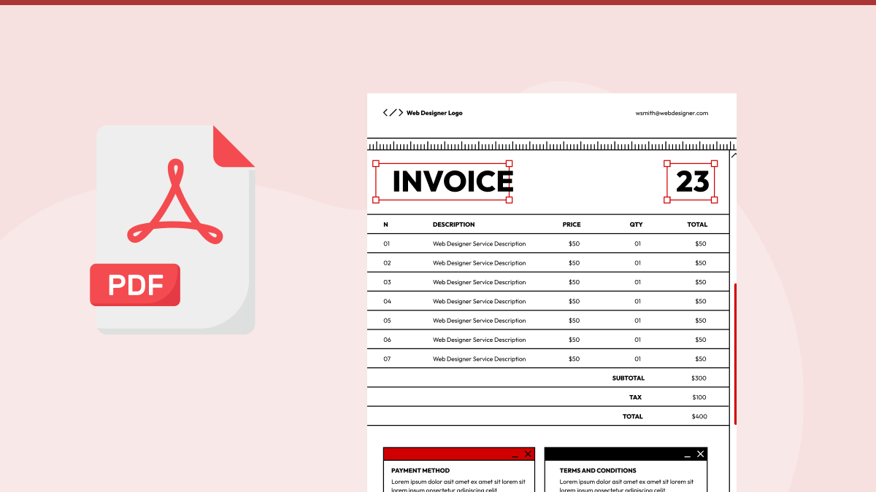The image size is (876, 492).
Task: Click the horizontal ruler above the invoice
Action: 551,145
